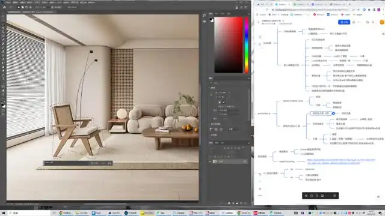Screen dimensions: 385x216
Task: Open the Edit menu in Photoshop
Action: [15, 2]
